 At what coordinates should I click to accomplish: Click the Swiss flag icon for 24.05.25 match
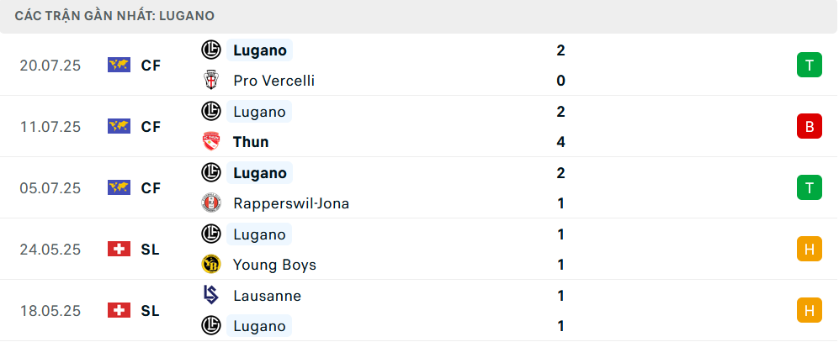(x=119, y=249)
